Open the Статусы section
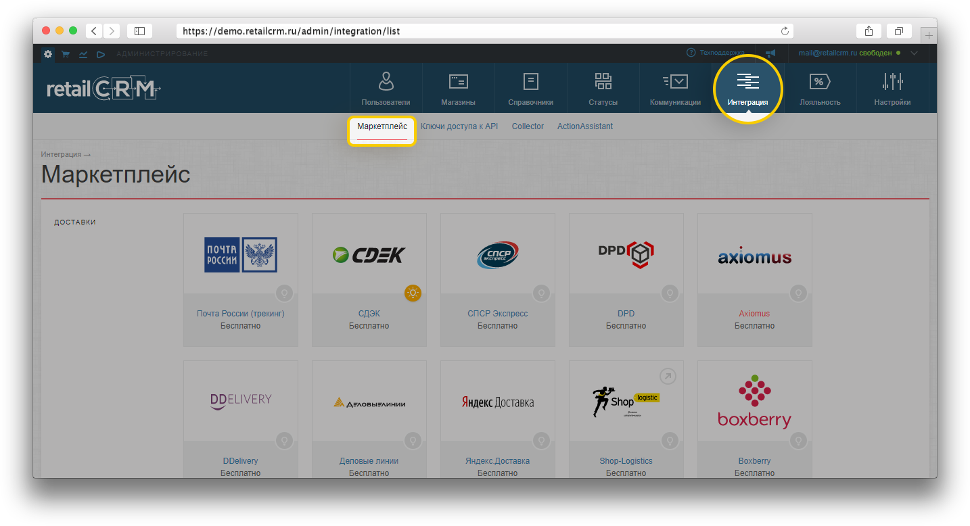Screen dimensions: 970x526 pyautogui.click(x=603, y=89)
